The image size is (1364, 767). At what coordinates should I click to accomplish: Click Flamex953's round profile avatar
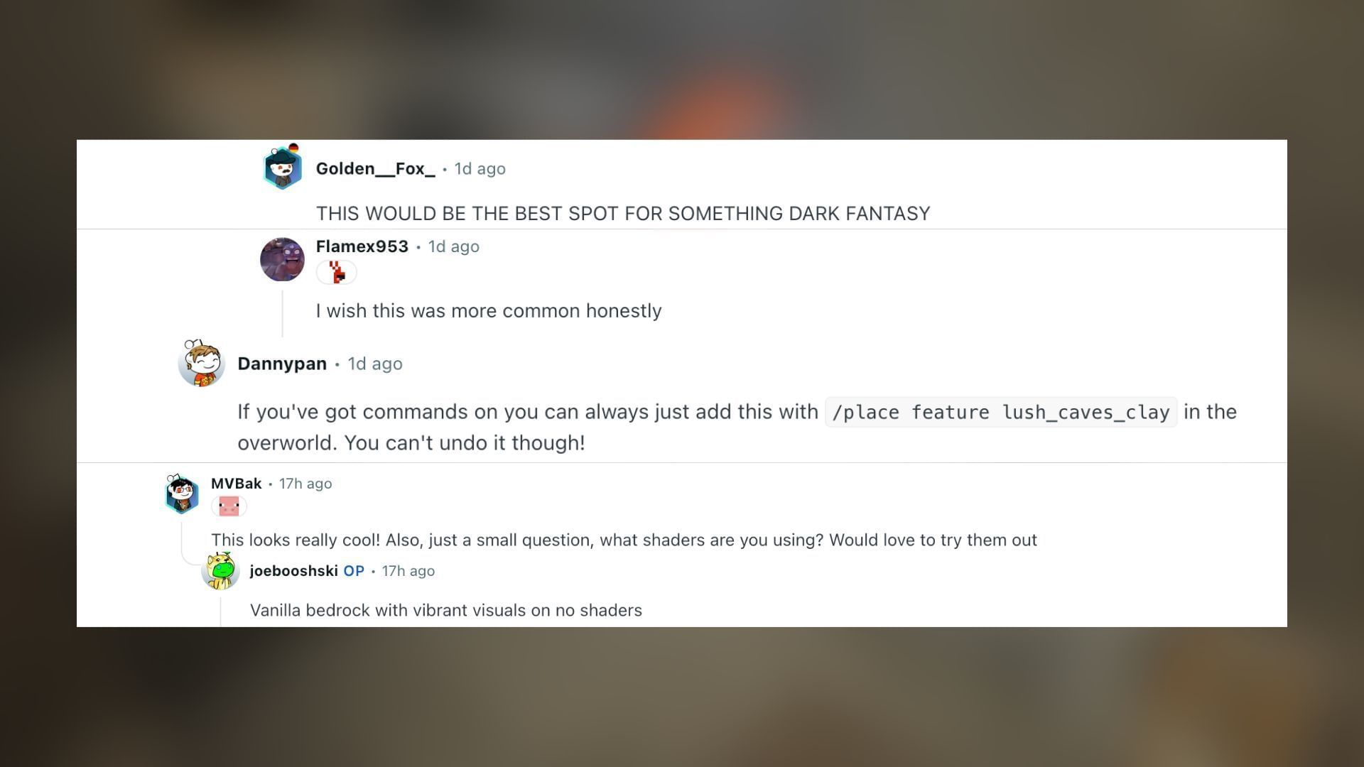click(x=282, y=259)
